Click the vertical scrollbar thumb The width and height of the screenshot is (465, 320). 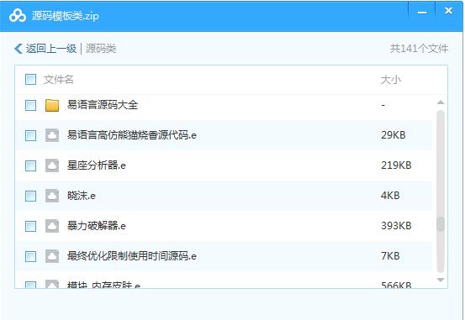(x=441, y=224)
